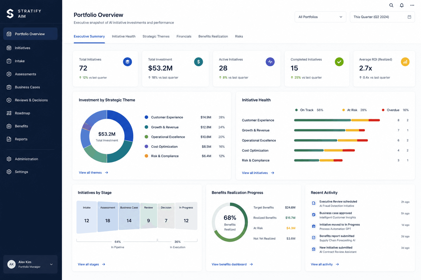Click the Reports document icon

(x=9, y=139)
